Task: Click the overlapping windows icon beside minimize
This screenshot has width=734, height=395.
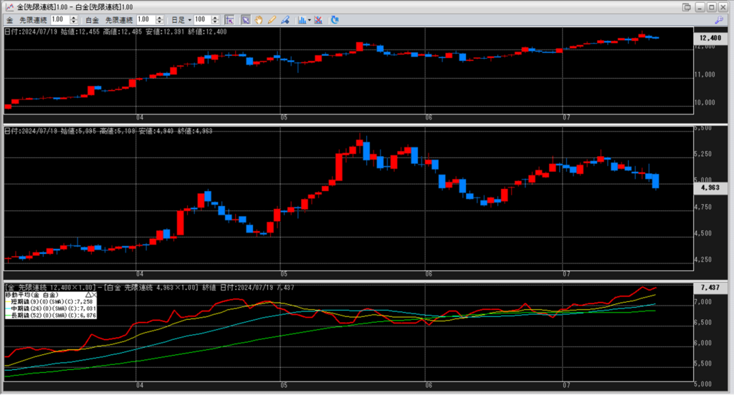Action: click(686, 7)
